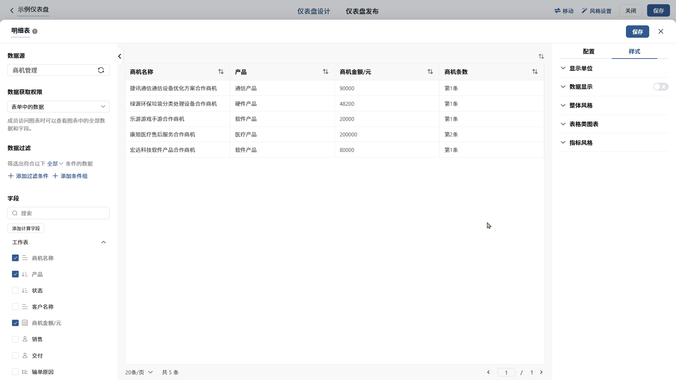Check the 客户名称 field checkbox

pyautogui.click(x=15, y=307)
